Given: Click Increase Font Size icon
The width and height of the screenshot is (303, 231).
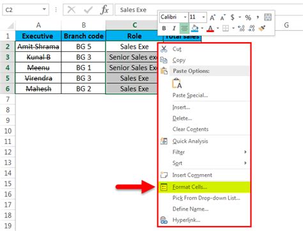Looking at the screenshot, I should [213, 17].
